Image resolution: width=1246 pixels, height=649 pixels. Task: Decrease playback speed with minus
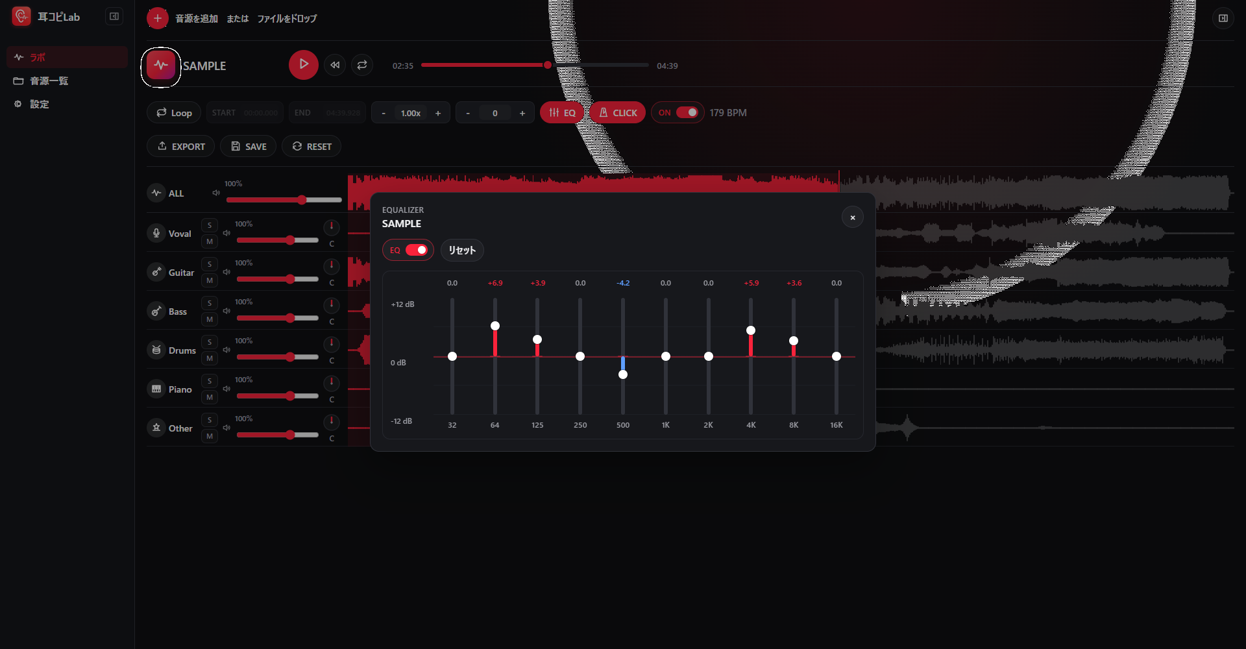click(384, 113)
